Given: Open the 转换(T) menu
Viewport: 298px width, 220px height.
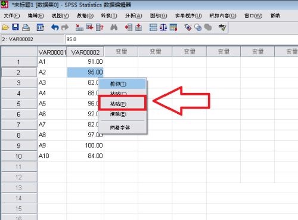Looking at the screenshot, I should [x=109, y=16].
